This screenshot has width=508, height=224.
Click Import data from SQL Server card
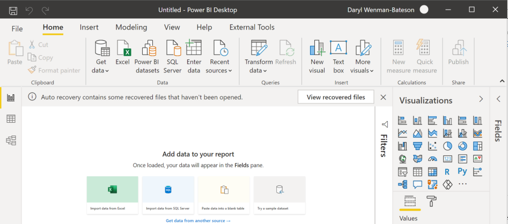[168, 195]
